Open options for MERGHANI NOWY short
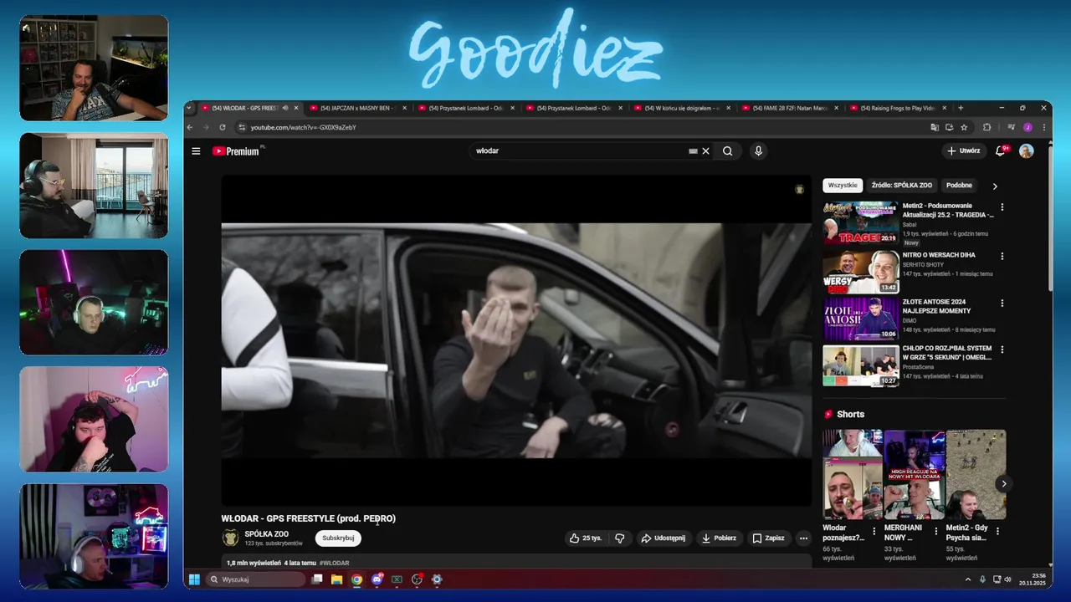Viewport: 1071px width, 602px height. pyautogui.click(x=936, y=531)
